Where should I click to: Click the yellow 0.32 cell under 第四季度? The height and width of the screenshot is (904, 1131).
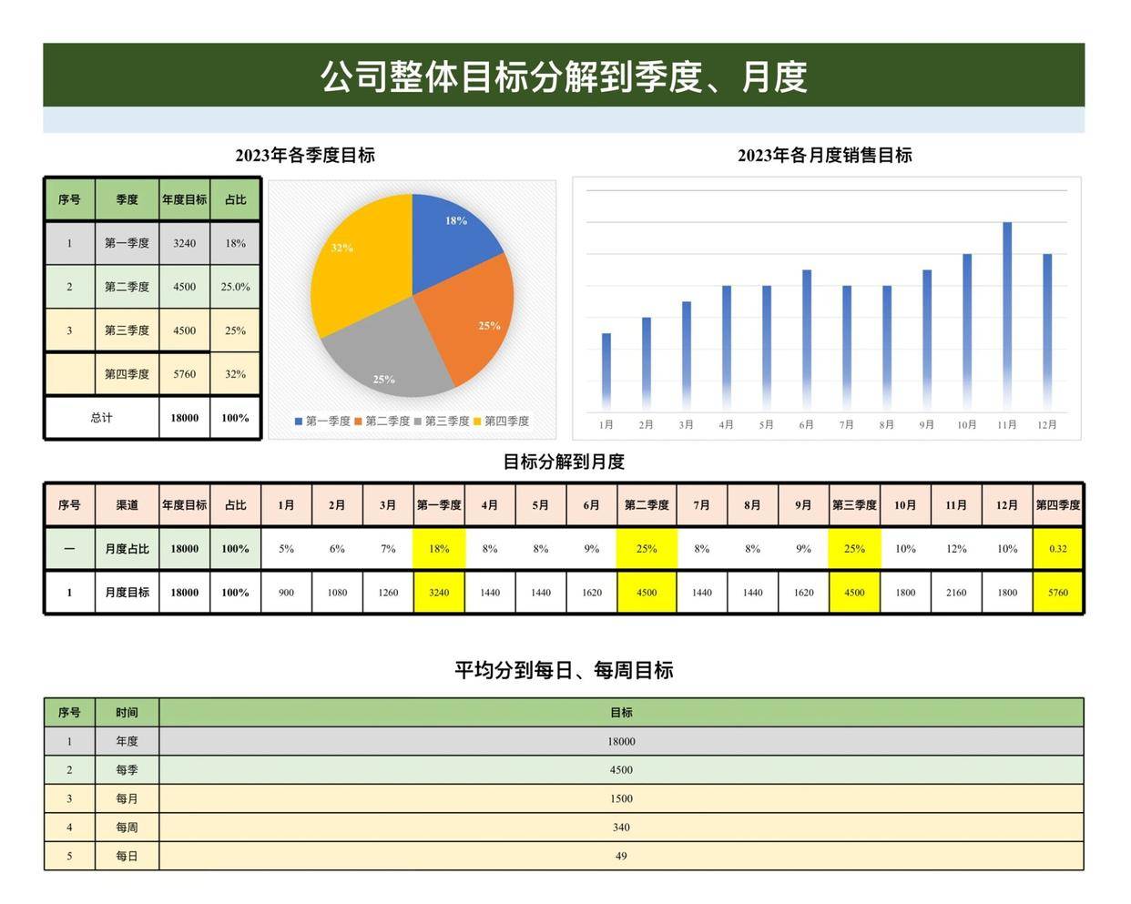pos(1058,549)
